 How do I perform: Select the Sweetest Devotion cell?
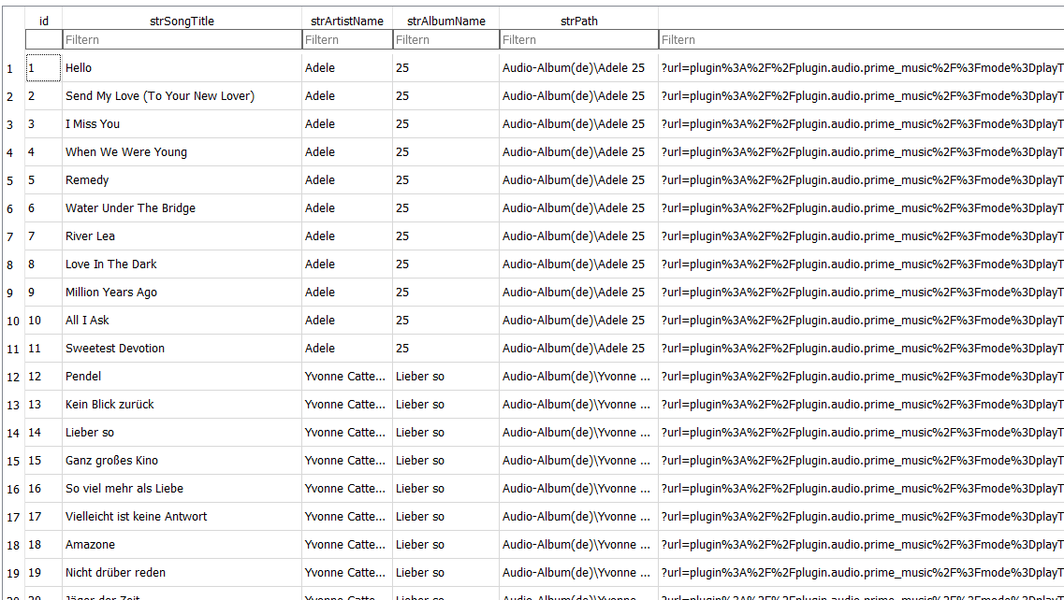pyautogui.click(x=182, y=349)
